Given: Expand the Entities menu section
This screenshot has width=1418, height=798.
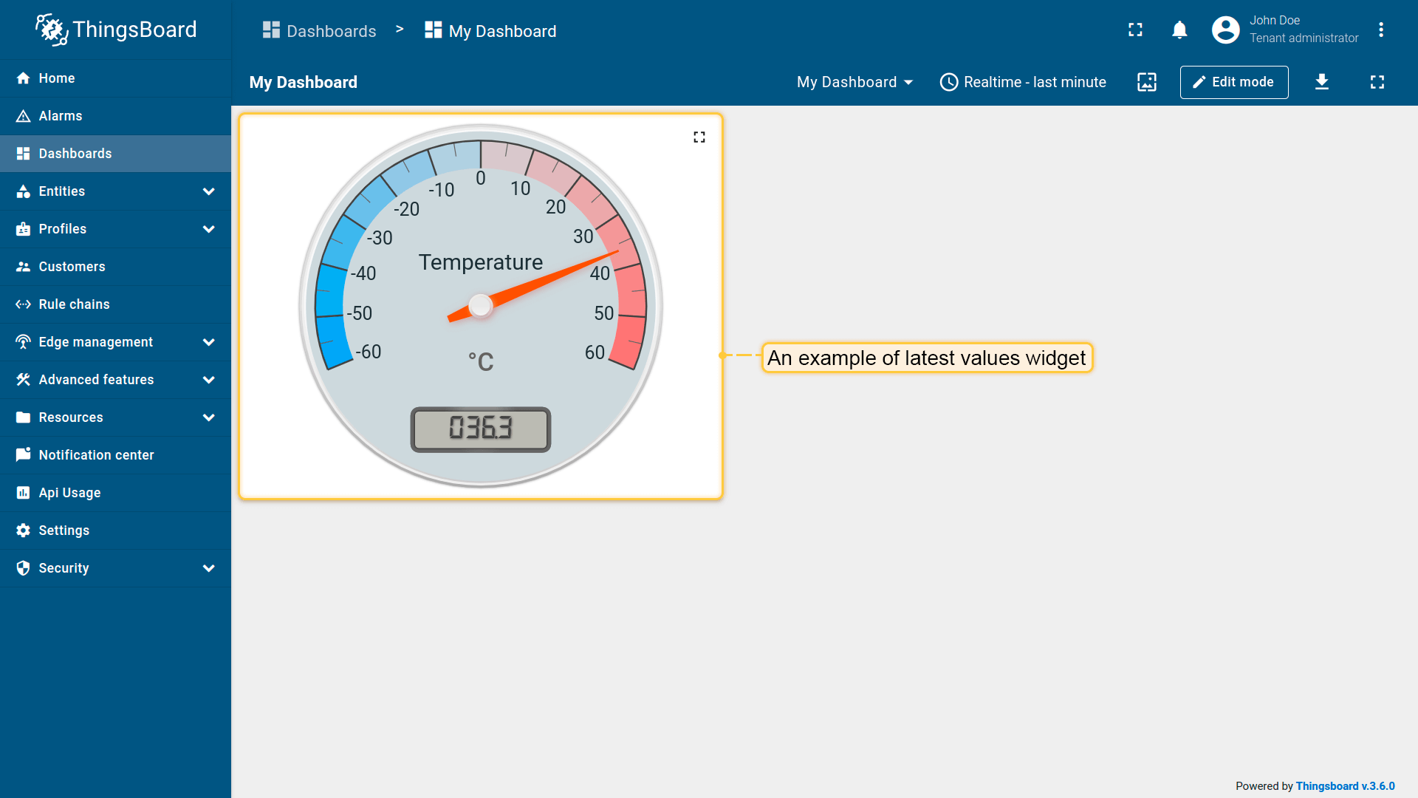Looking at the screenshot, I should click(x=208, y=191).
